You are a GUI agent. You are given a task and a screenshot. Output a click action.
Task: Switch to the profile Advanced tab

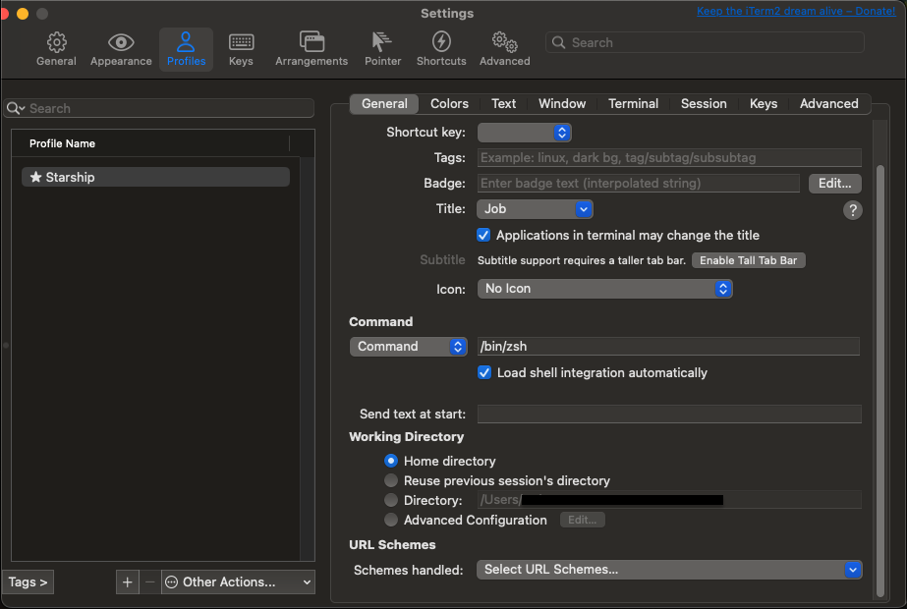pos(828,103)
